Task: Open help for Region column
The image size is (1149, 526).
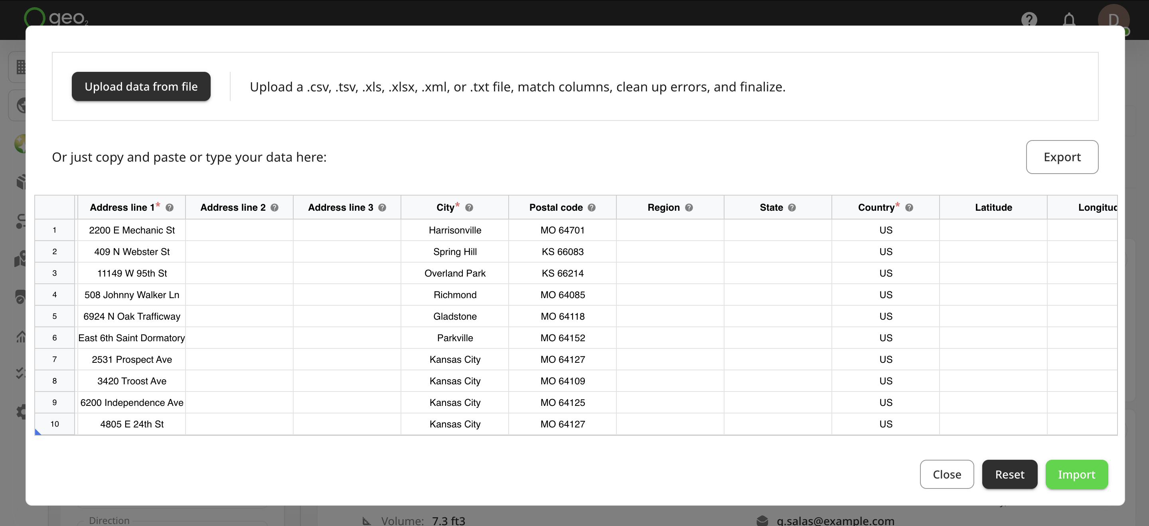Action: (x=689, y=208)
